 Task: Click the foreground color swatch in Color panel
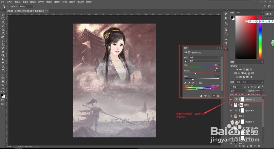coord(232,17)
